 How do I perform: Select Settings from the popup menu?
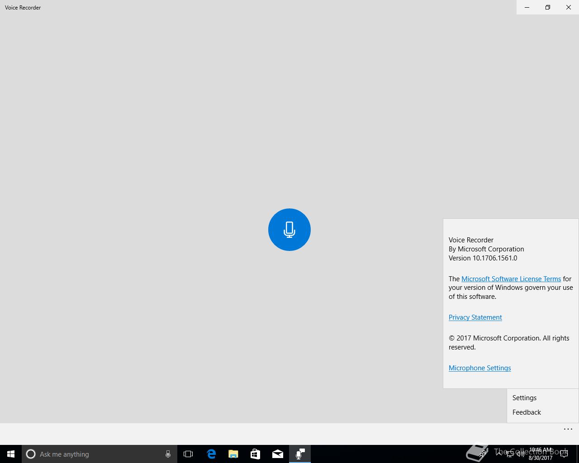pyautogui.click(x=543, y=398)
